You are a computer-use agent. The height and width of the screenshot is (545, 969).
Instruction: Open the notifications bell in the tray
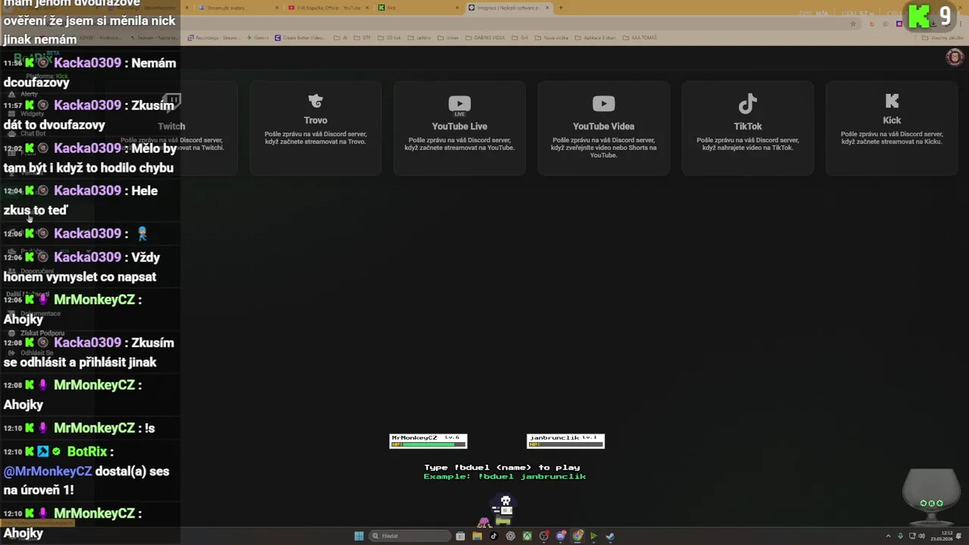pos(958,536)
